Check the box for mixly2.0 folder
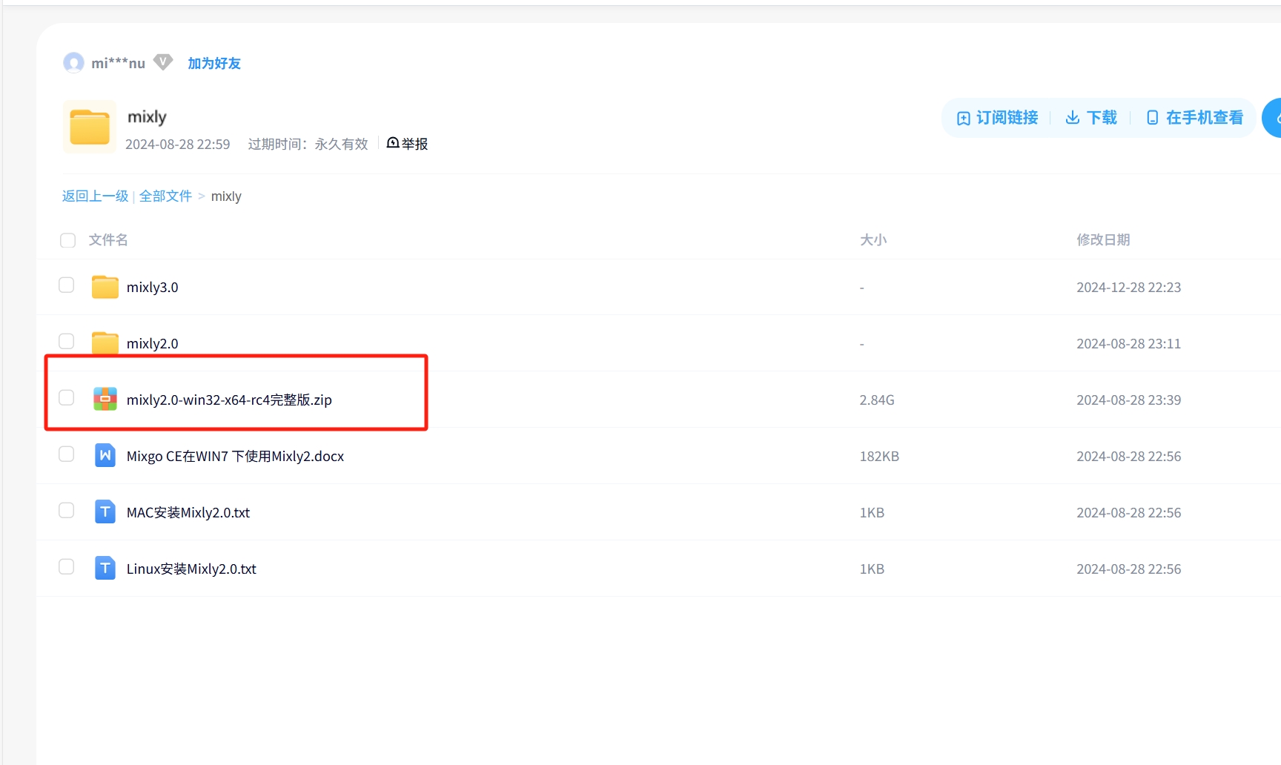The image size is (1281, 765). pos(67,342)
